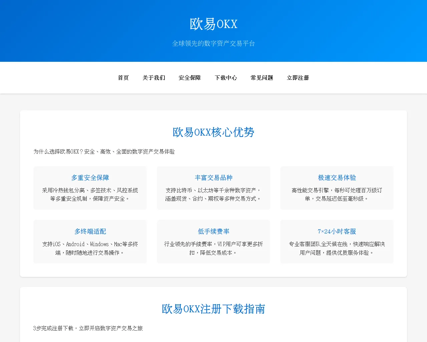This screenshot has height=342, width=427.
Task: Click the description listing iOS、Android、Windows
Action: click(90, 248)
